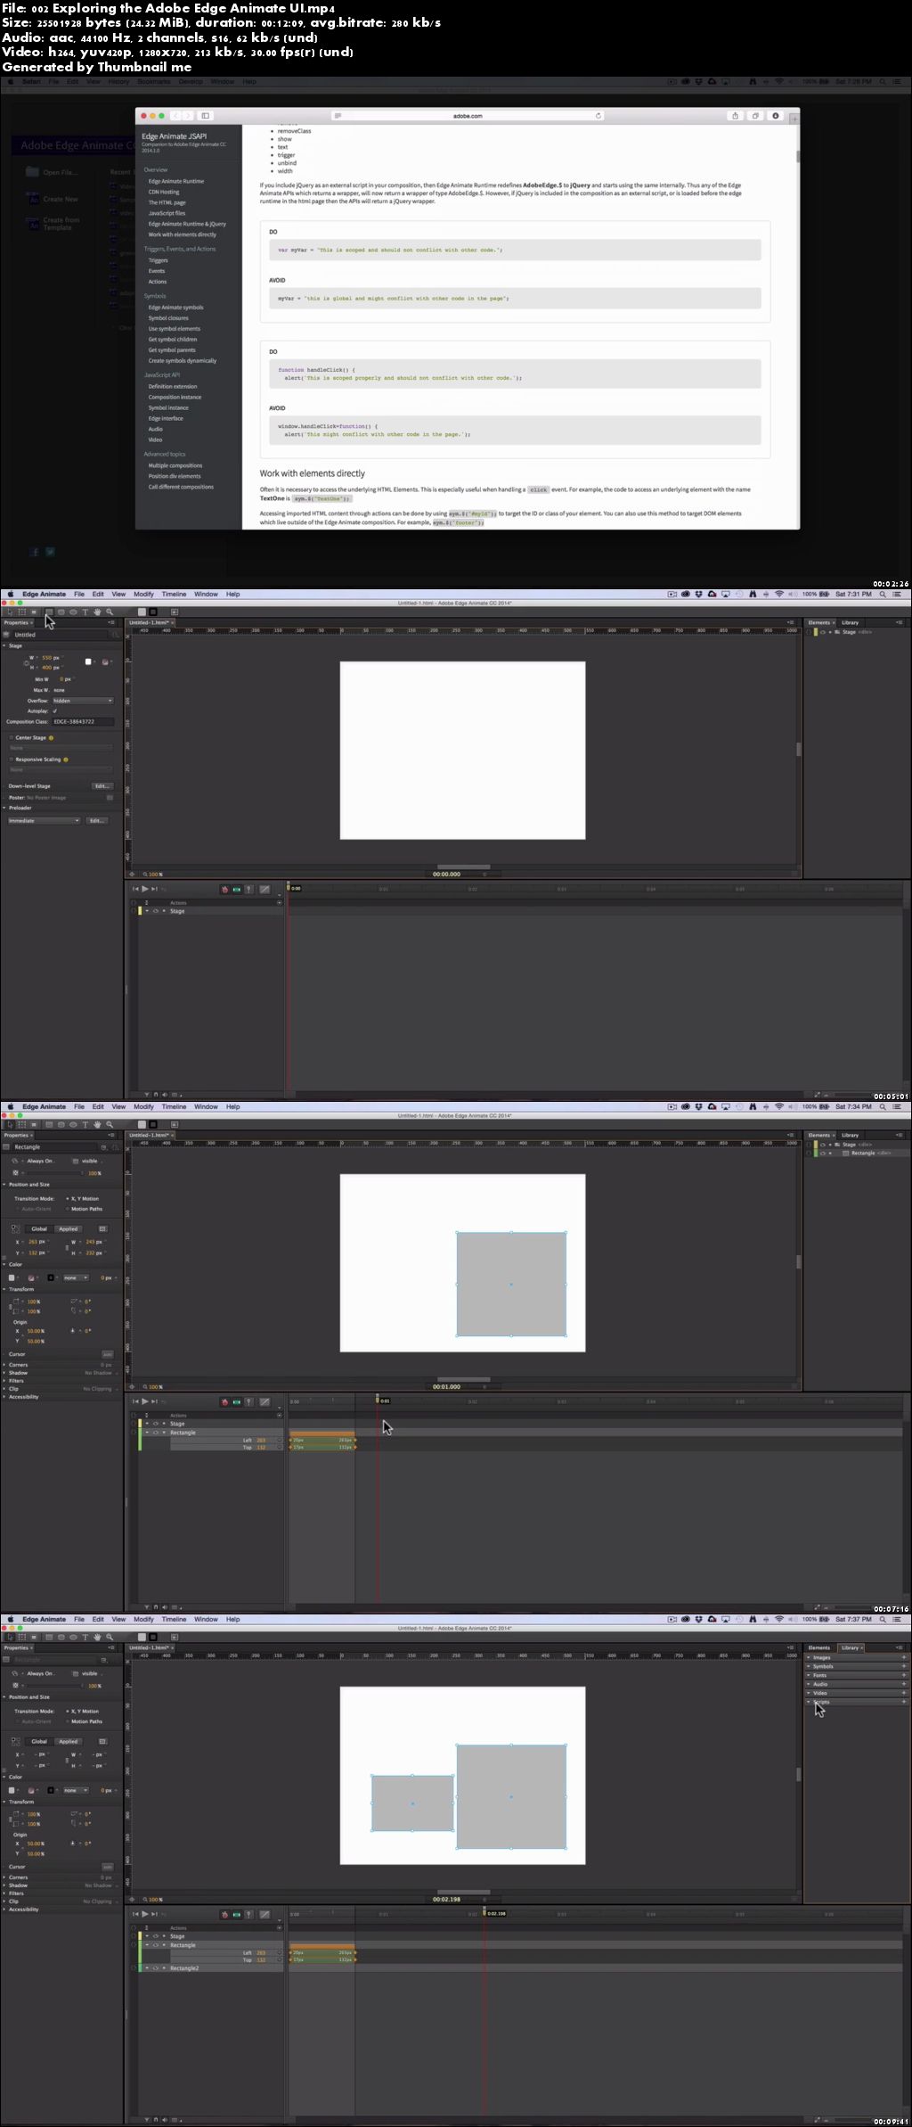Open the Overflow hidden dropdown

click(83, 701)
